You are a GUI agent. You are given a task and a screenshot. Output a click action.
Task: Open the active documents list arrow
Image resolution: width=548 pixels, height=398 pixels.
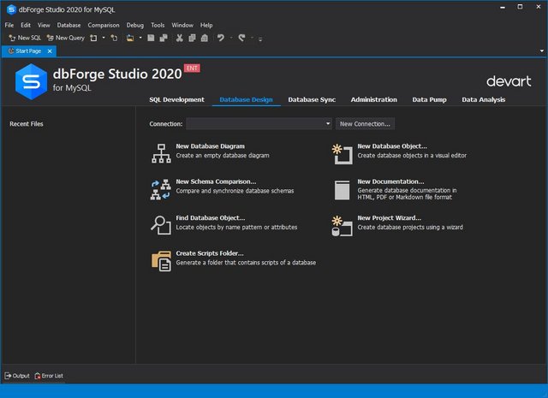coord(542,51)
